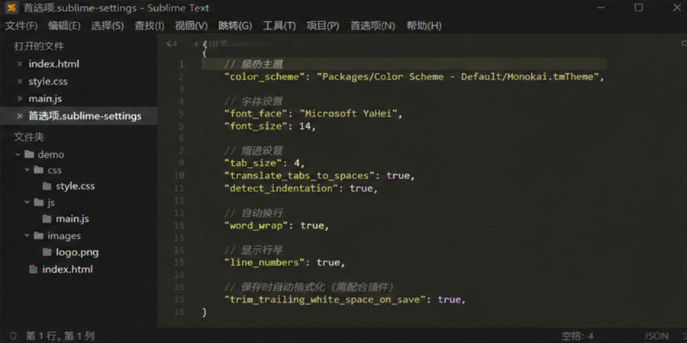The image size is (687, 343).
Task: Collapse the css folder
Action: coord(27,170)
